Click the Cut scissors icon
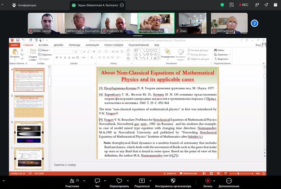281x189 pixels. coord(22,50)
